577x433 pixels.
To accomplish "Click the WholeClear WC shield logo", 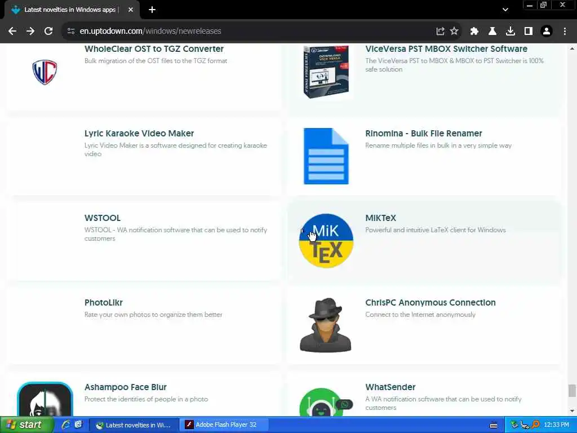I will point(45,72).
